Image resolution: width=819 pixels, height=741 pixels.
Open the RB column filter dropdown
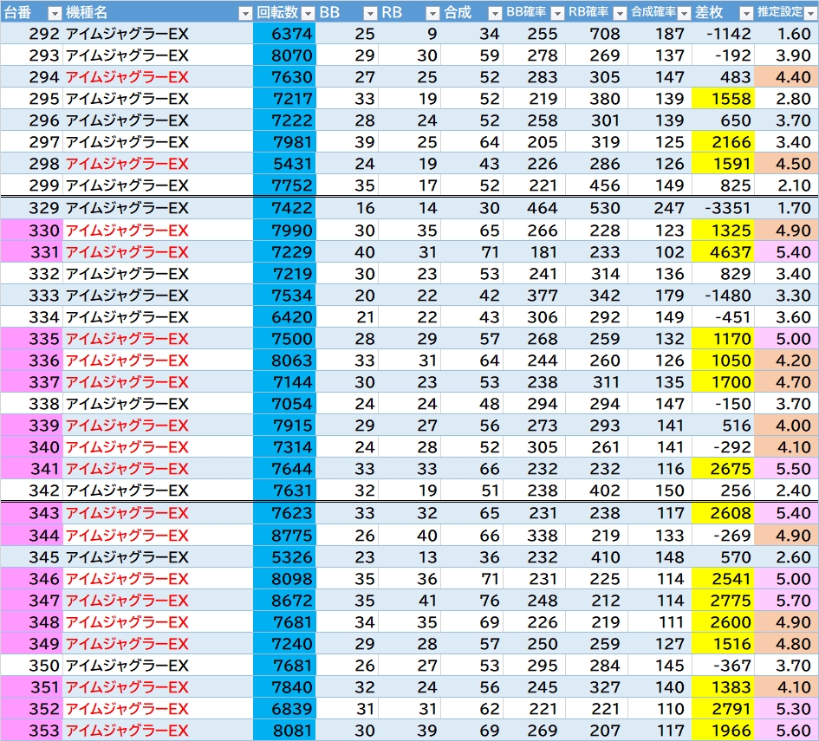432,13
